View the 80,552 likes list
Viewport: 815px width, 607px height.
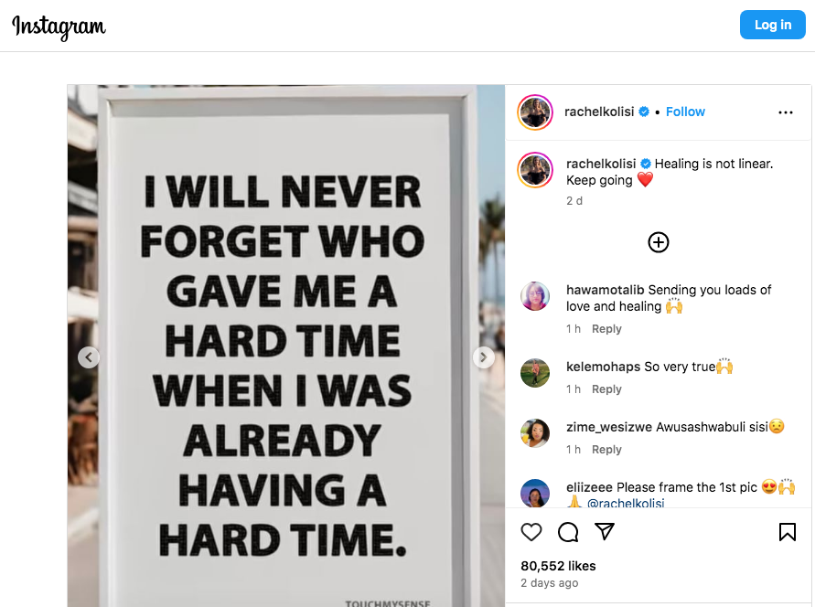click(x=558, y=566)
